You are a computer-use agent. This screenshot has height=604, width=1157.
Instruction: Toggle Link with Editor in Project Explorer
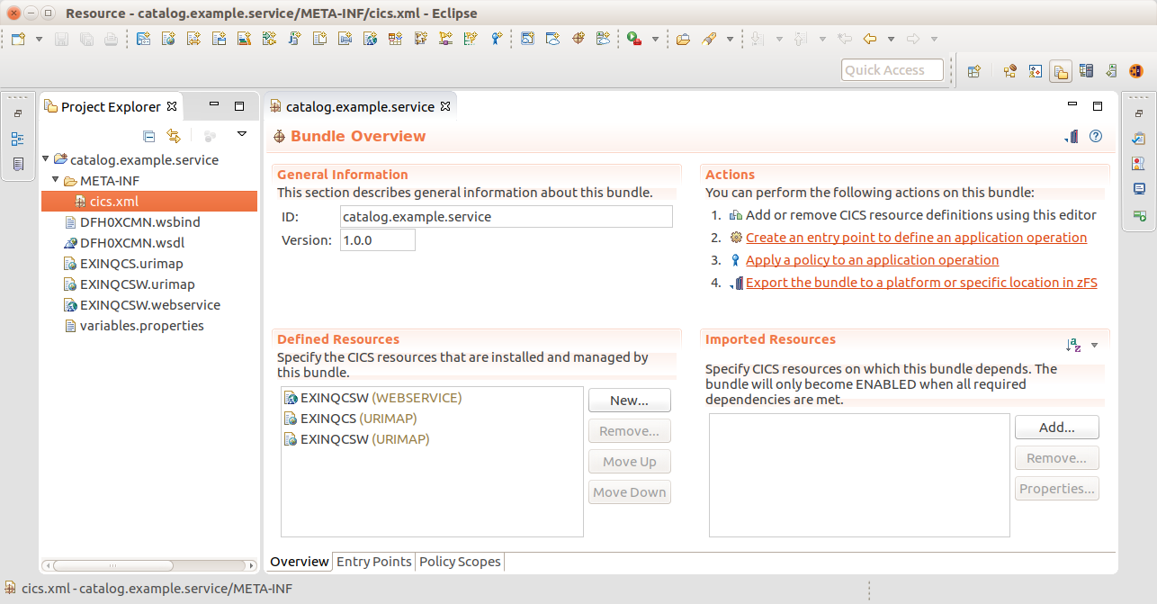tap(174, 136)
